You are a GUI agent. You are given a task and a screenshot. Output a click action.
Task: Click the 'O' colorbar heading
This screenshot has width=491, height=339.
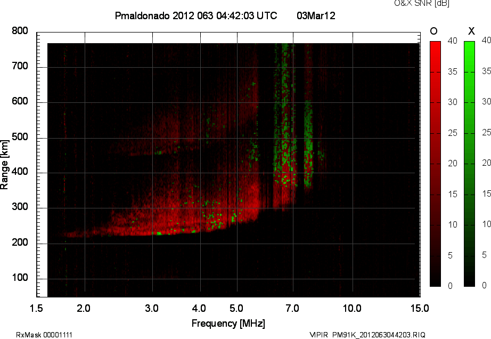click(x=433, y=31)
